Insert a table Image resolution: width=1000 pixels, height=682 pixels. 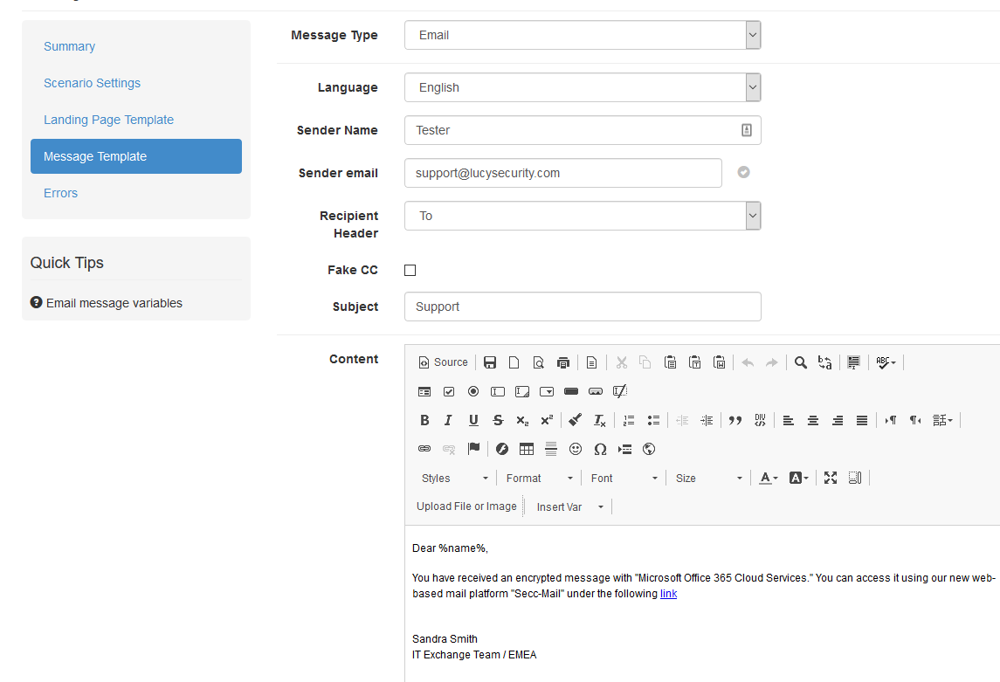point(526,449)
